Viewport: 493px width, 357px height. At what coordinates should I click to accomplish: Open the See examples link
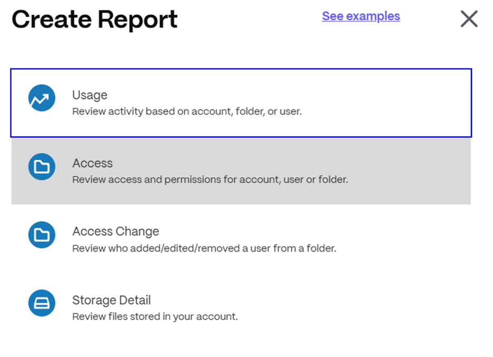pyautogui.click(x=360, y=16)
